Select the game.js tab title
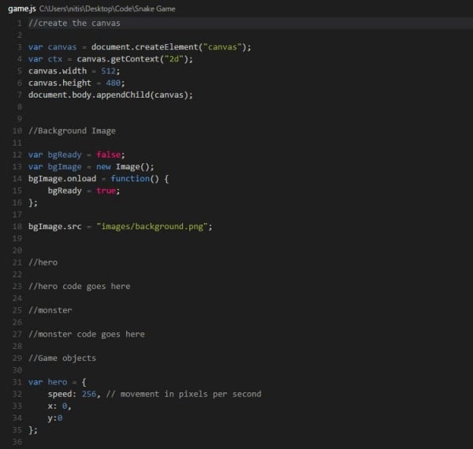This screenshot has height=449, width=473. pos(22,9)
